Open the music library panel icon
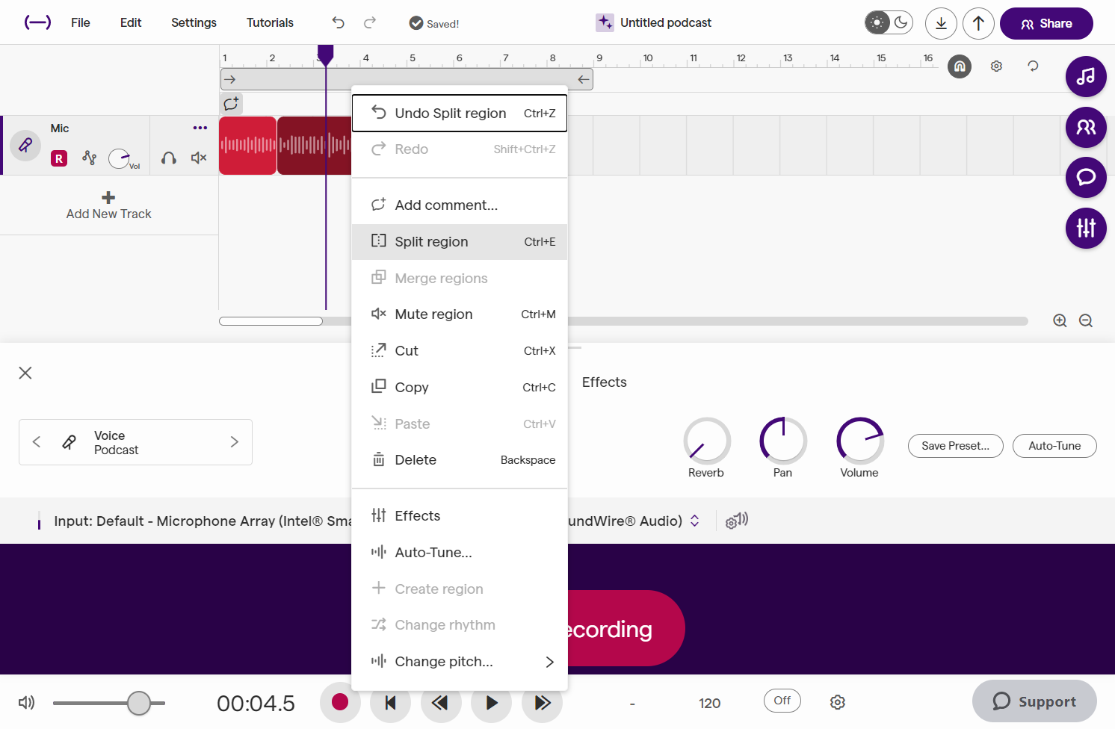The width and height of the screenshot is (1115, 729). [1086, 76]
